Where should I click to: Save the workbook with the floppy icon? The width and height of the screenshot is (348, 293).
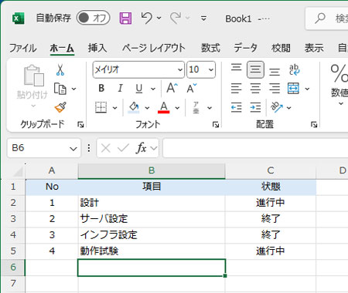[x=125, y=19]
